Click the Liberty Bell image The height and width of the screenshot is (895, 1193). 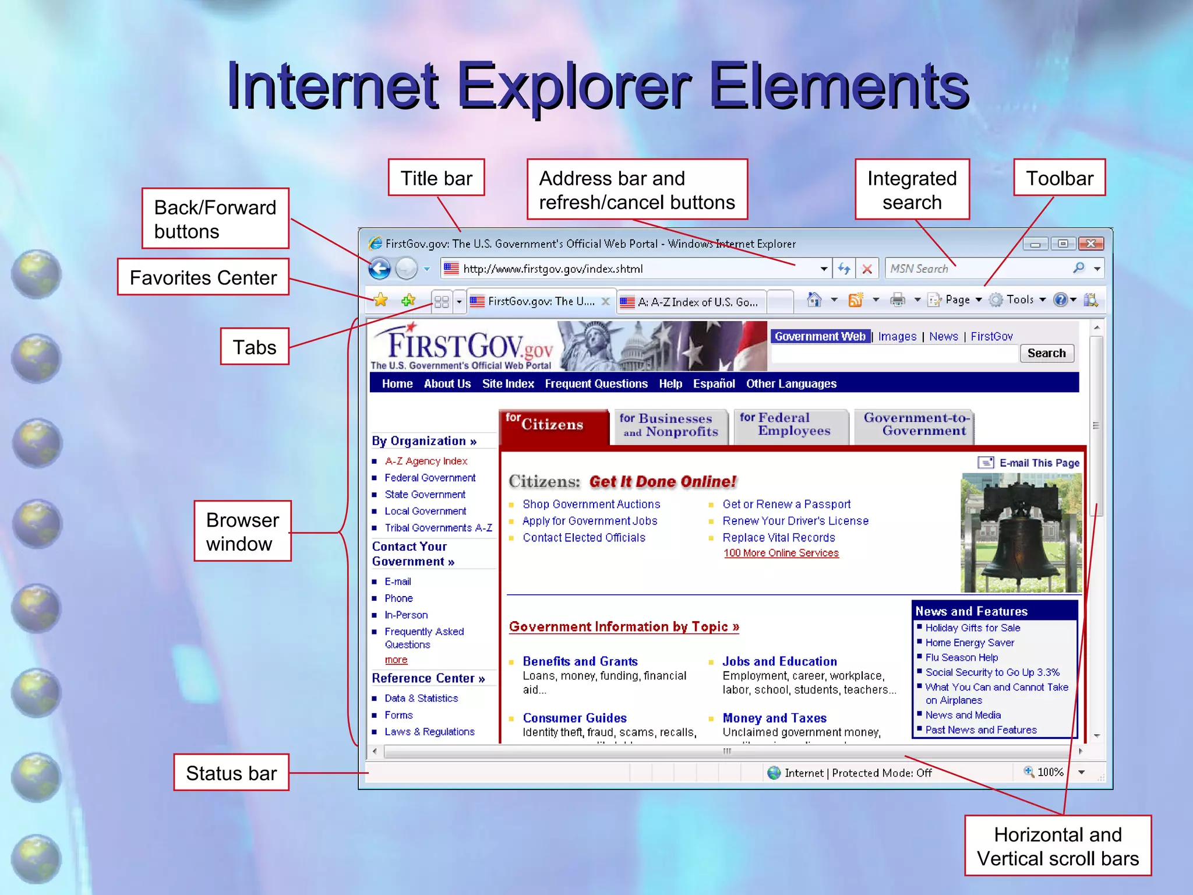[x=1021, y=533]
